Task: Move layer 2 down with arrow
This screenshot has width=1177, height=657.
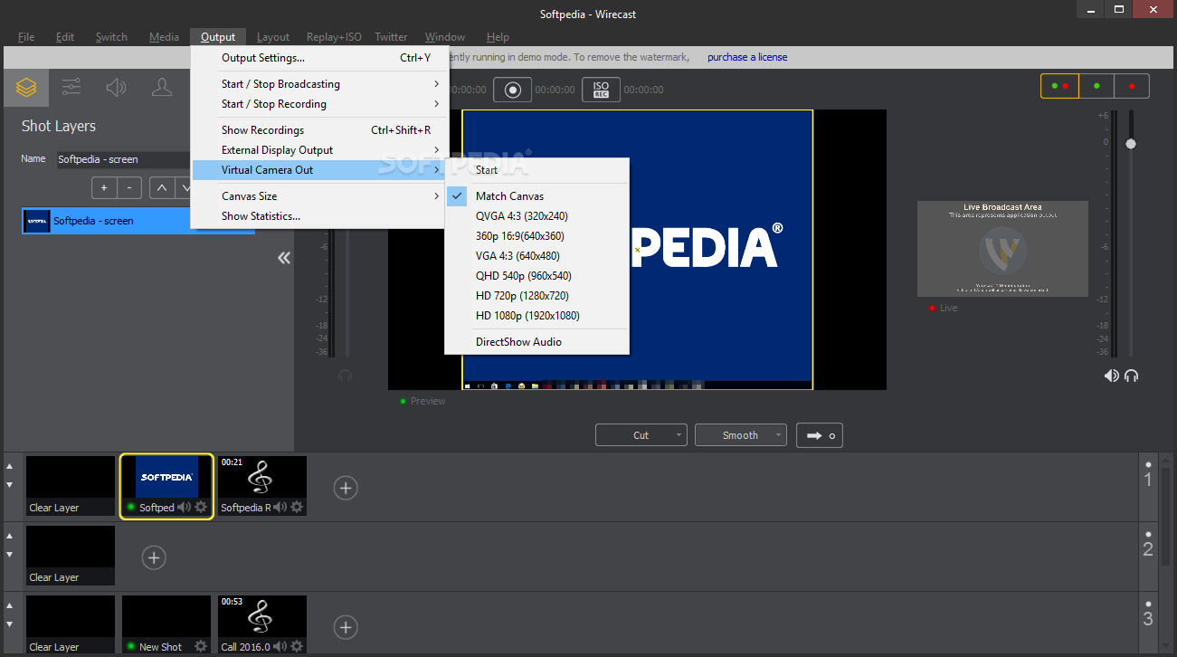Action: (10, 555)
